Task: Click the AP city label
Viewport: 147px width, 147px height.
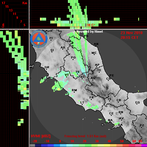Action: tap(97, 65)
